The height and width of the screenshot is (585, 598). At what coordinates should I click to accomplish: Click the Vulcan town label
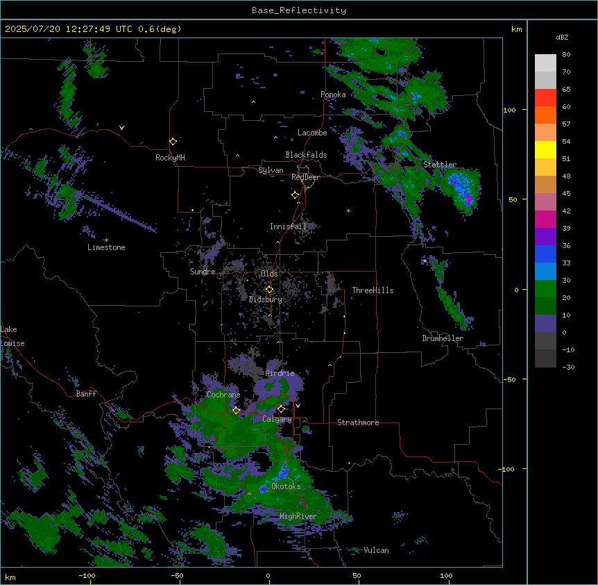coord(376,550)
